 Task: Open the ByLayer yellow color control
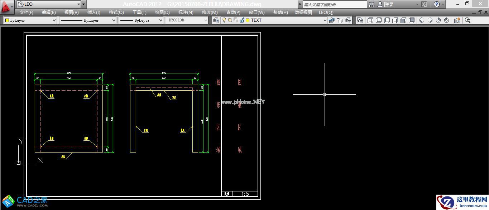point(30,20)
